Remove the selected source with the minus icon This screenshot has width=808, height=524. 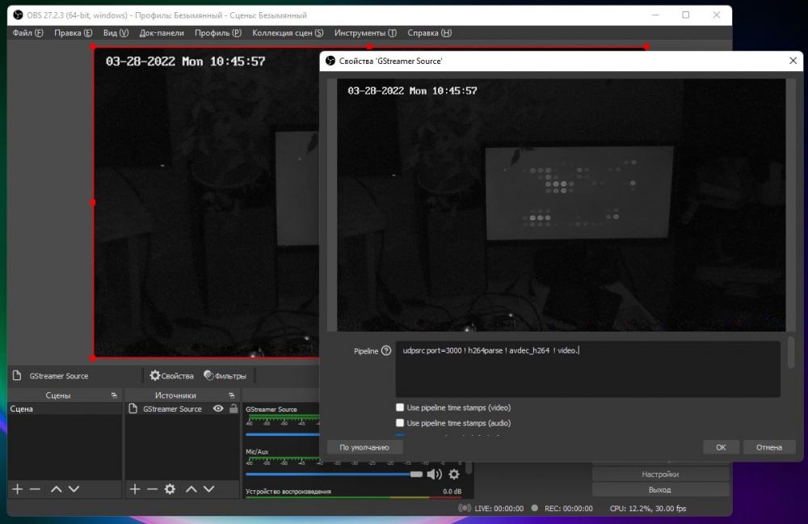(x=152, y=489)
